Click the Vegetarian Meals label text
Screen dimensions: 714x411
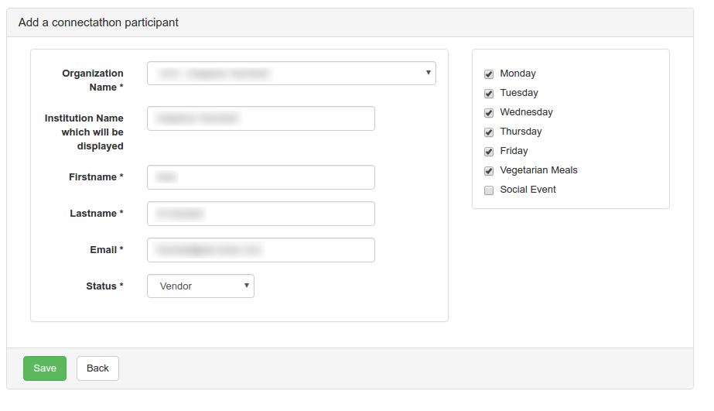[x=538, y=170]
